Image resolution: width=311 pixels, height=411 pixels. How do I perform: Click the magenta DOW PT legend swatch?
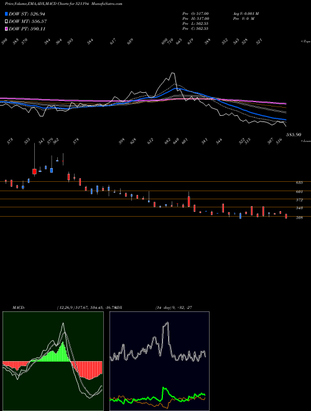7,29
